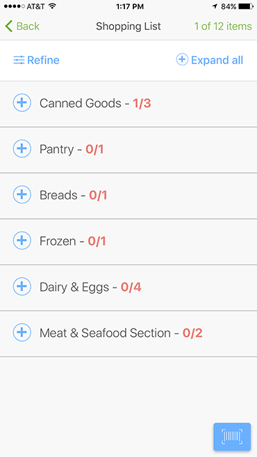
Task: Expand Dairy & Eggs with its plus icon
Action: coord(22,287)
